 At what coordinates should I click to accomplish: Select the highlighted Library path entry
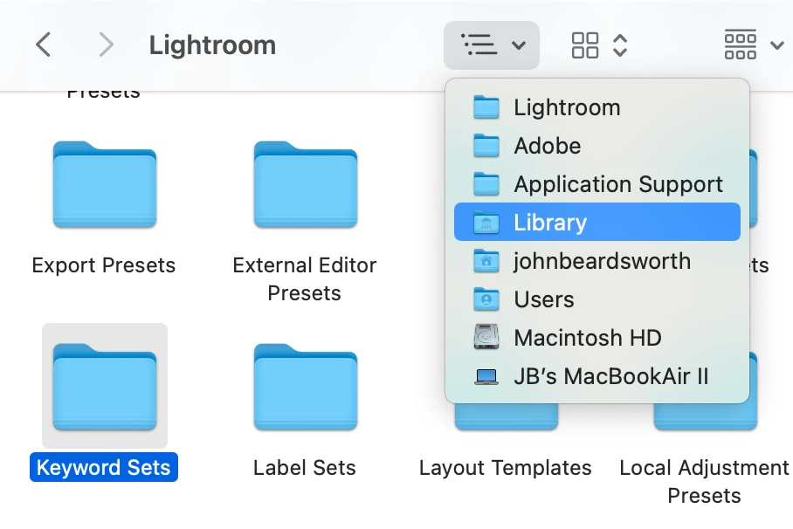596,222
